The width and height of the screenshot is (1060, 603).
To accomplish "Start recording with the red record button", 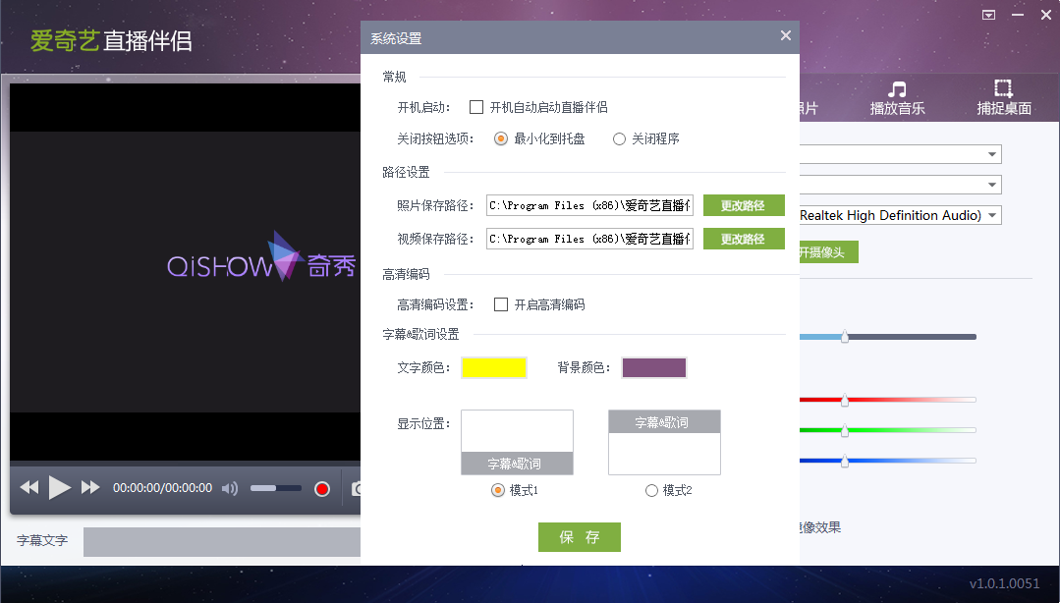I will (x=322, y=489).
